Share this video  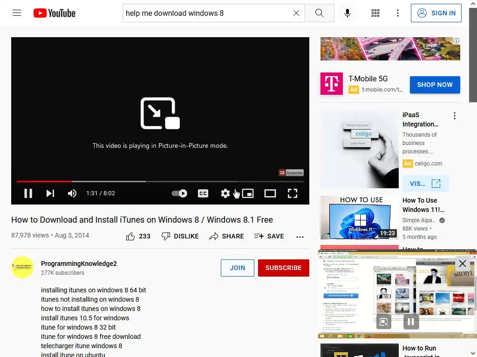tap(227, 236)
